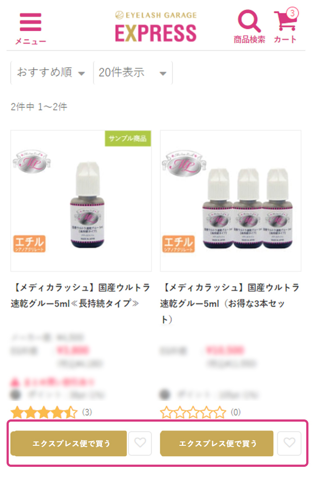Open the single glue bottle image
The width and height of the screenshot is (315, 487).
pyautogui.click(x=81, y=201)
